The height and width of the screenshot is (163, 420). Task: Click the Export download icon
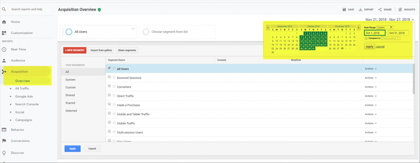tap(361, 10)
